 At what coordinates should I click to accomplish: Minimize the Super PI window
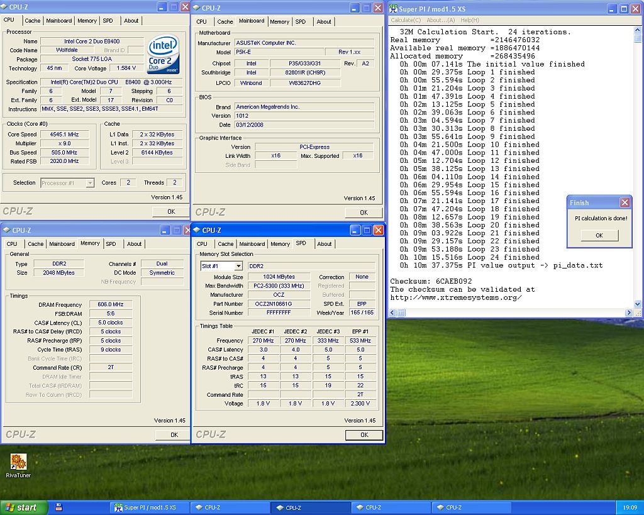coord(612,9)
